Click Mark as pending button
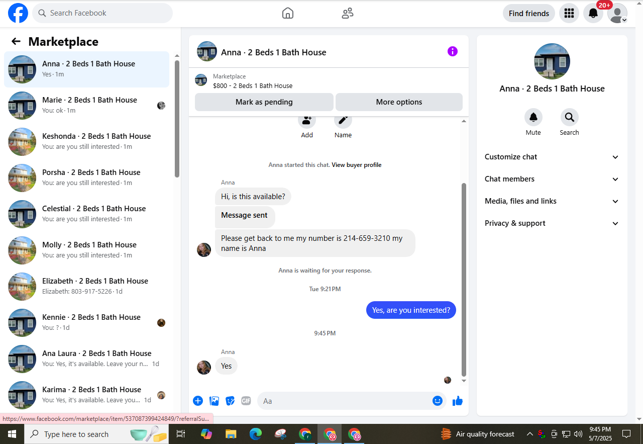Viewport: 643px width, 444px height. 264,102
